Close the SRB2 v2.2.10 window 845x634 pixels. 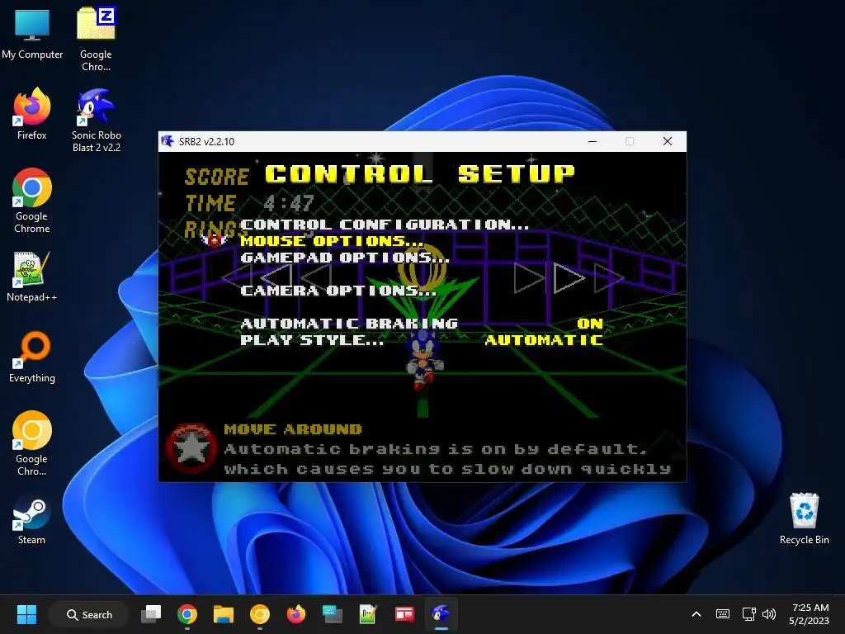coord(667,141)
